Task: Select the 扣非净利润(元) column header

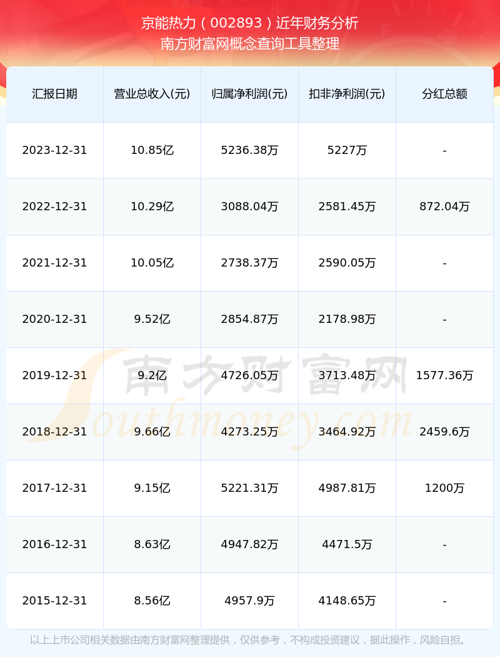Action: click(x=347, y=94)
